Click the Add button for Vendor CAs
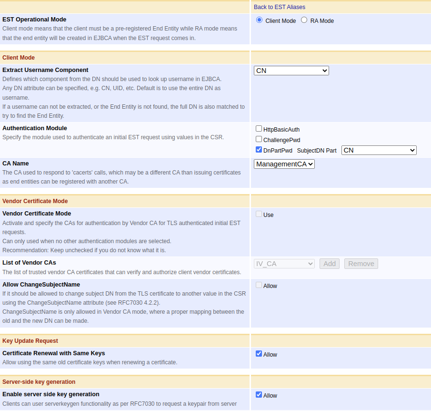 click(x=329, y=263)
